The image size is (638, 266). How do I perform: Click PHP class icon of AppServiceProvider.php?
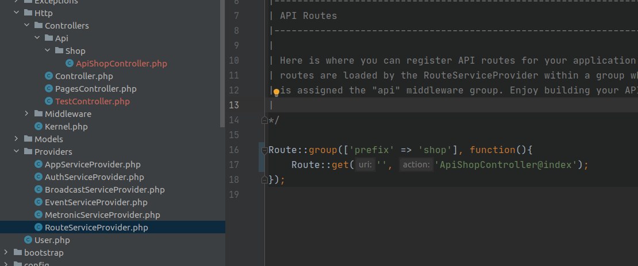(x=39, y=164)
